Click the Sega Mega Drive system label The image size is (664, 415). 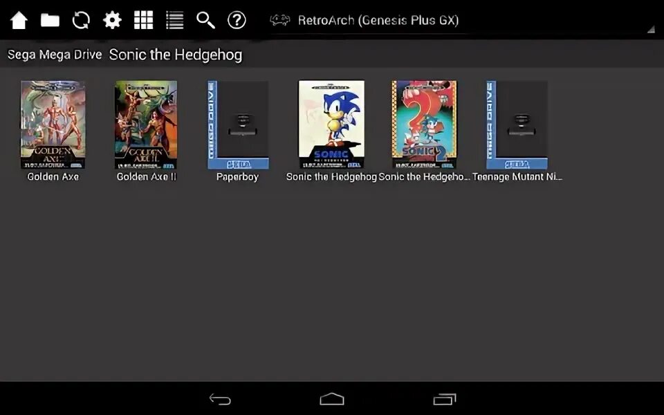tap(55, 55)
